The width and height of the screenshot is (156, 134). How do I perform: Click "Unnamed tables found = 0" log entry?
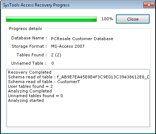tap(35, 96)
